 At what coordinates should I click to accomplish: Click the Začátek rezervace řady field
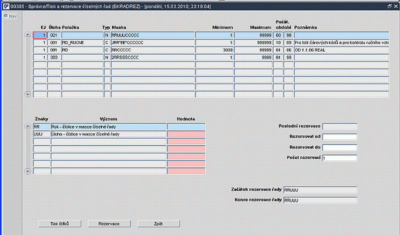pos(320,190)
